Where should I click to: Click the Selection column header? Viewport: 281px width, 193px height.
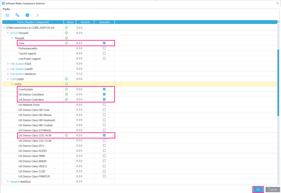point(104,22)
